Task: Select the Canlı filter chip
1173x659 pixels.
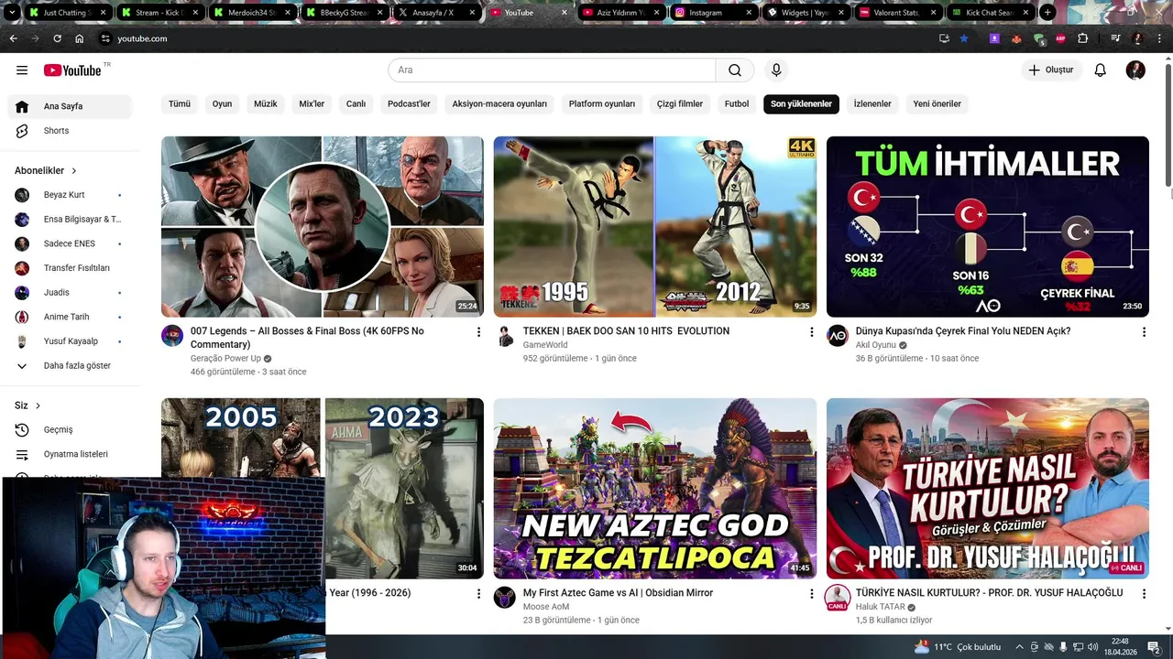Action: coord(356,104)
